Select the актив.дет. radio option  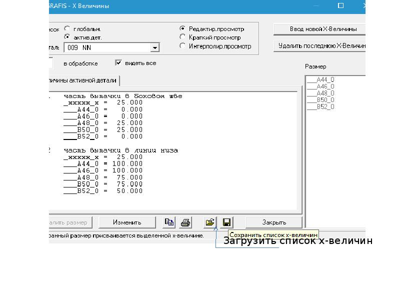pos(67,36)
